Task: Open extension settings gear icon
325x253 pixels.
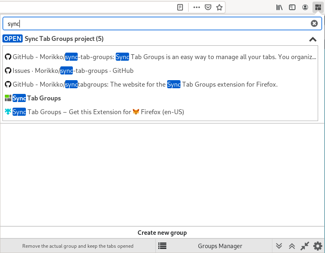Action: (318, 246)
